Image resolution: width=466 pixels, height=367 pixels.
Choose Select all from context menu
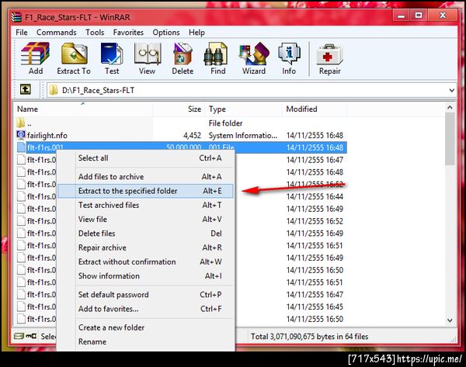146,158
